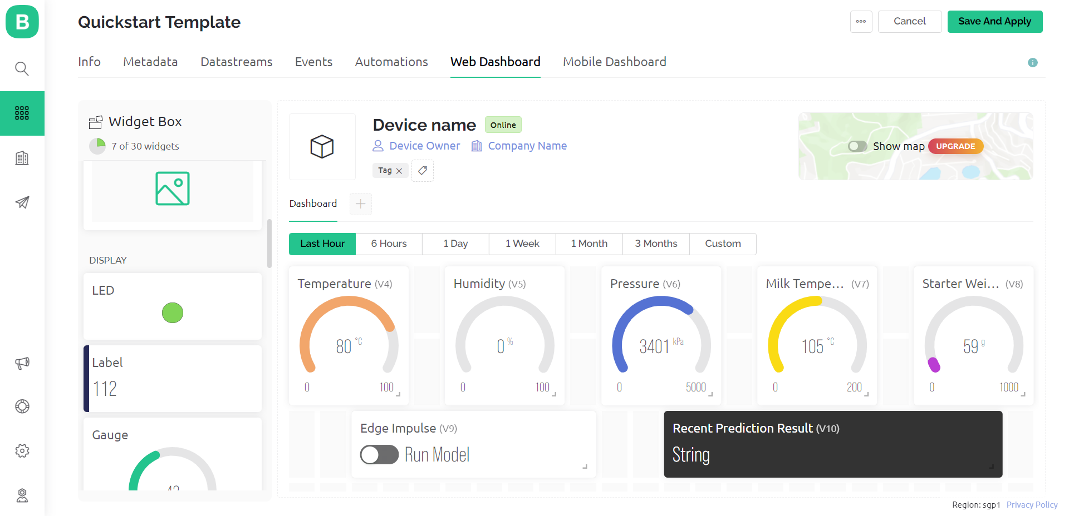
Task: Click the paper plane icon in the sidebar
Action: (x=22, y=202)
